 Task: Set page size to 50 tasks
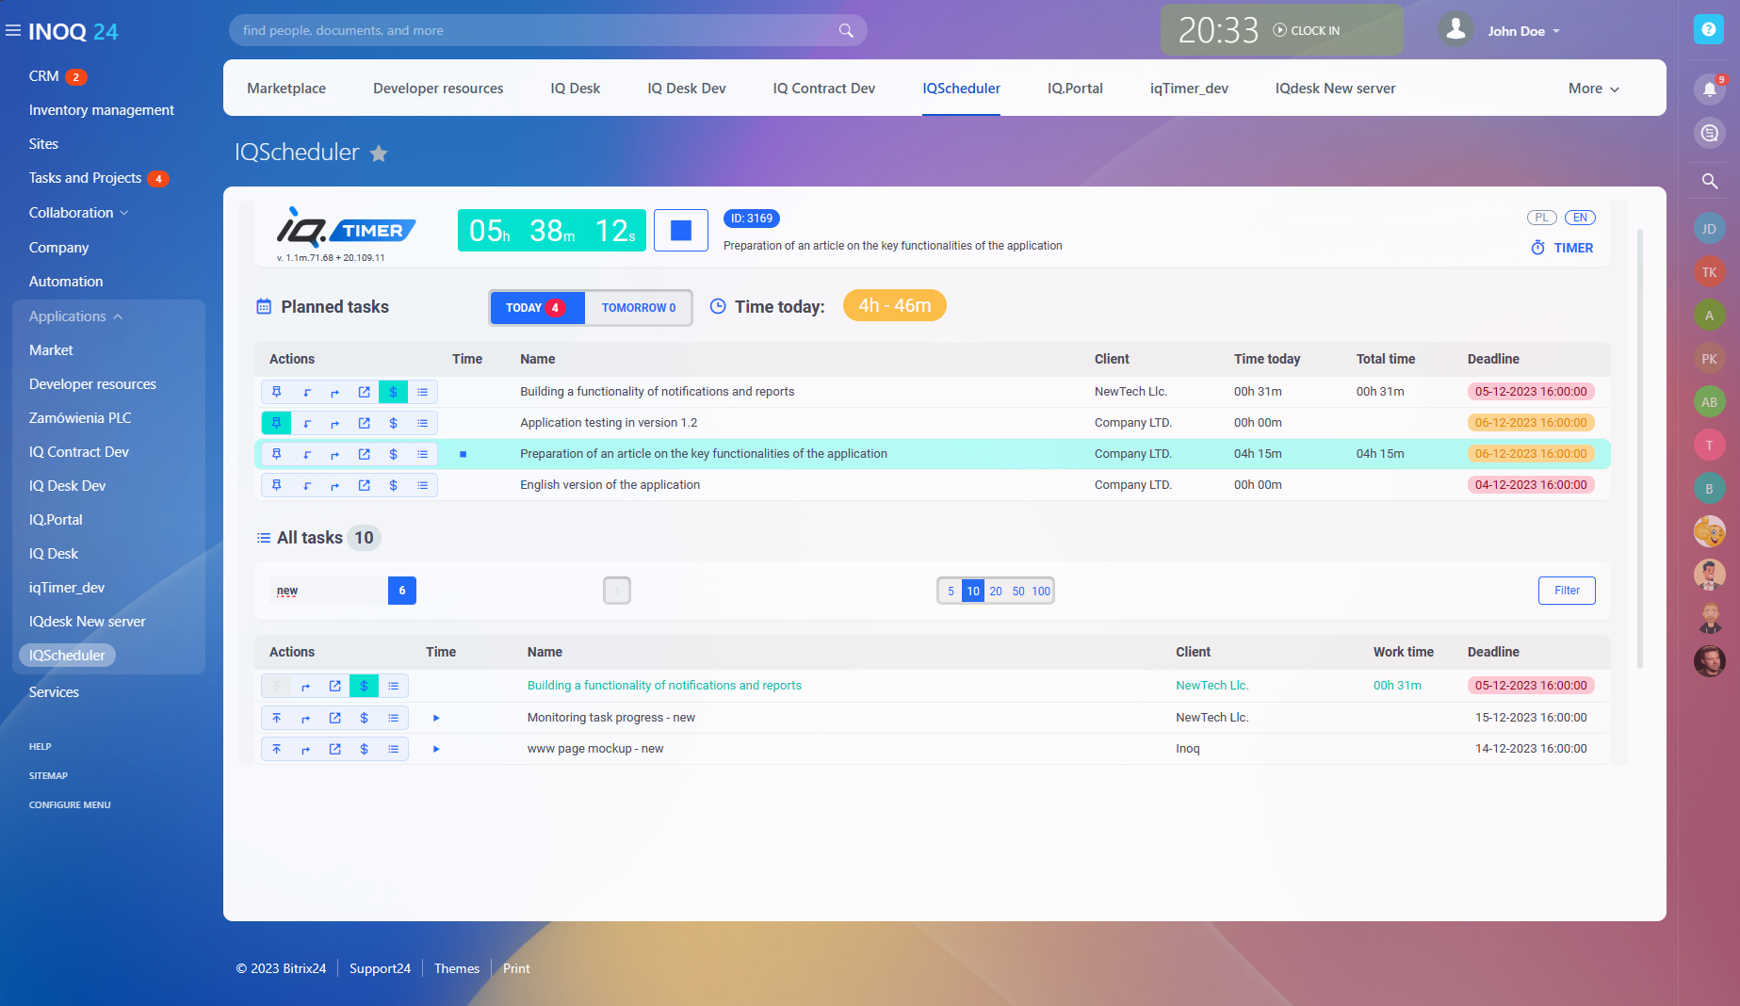(1018, 592)
